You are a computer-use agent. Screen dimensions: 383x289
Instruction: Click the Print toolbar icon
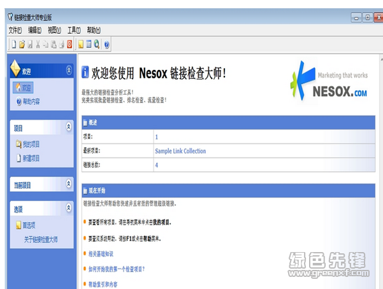(62, 44)
